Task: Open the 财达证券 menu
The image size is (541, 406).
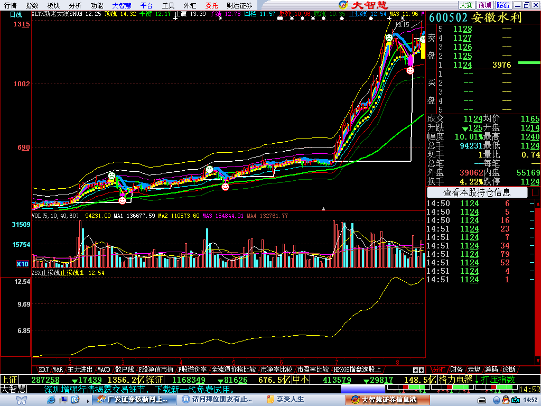Action: 239,5
